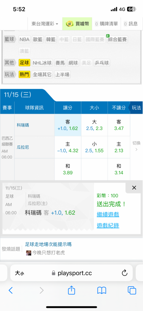Open Safari bookmarks book icon
143x311 pixels.
point(102,290)
